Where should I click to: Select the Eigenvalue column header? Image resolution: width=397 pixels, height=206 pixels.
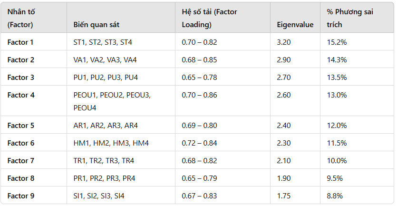pos(295,25)
